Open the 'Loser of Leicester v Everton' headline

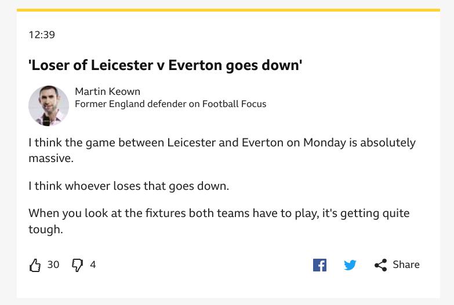click(x=165, y=65)
